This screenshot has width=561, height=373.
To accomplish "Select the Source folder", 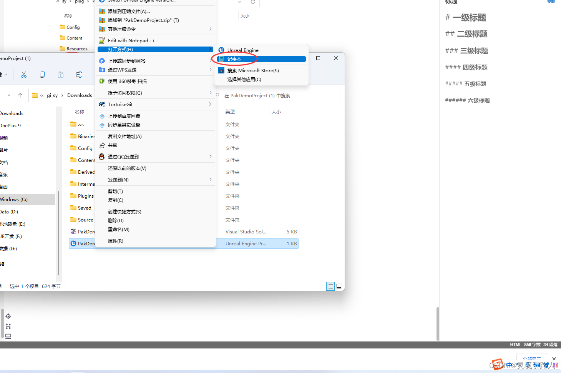I will coord(82,220).
